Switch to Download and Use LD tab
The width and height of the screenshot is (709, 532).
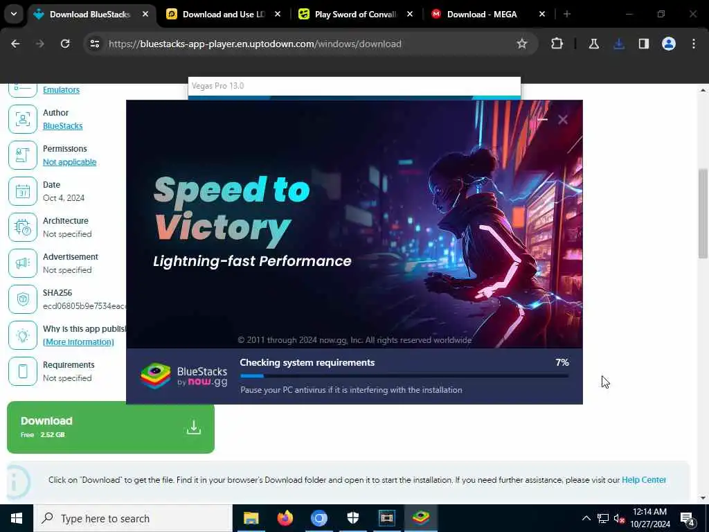click(224, 15)
